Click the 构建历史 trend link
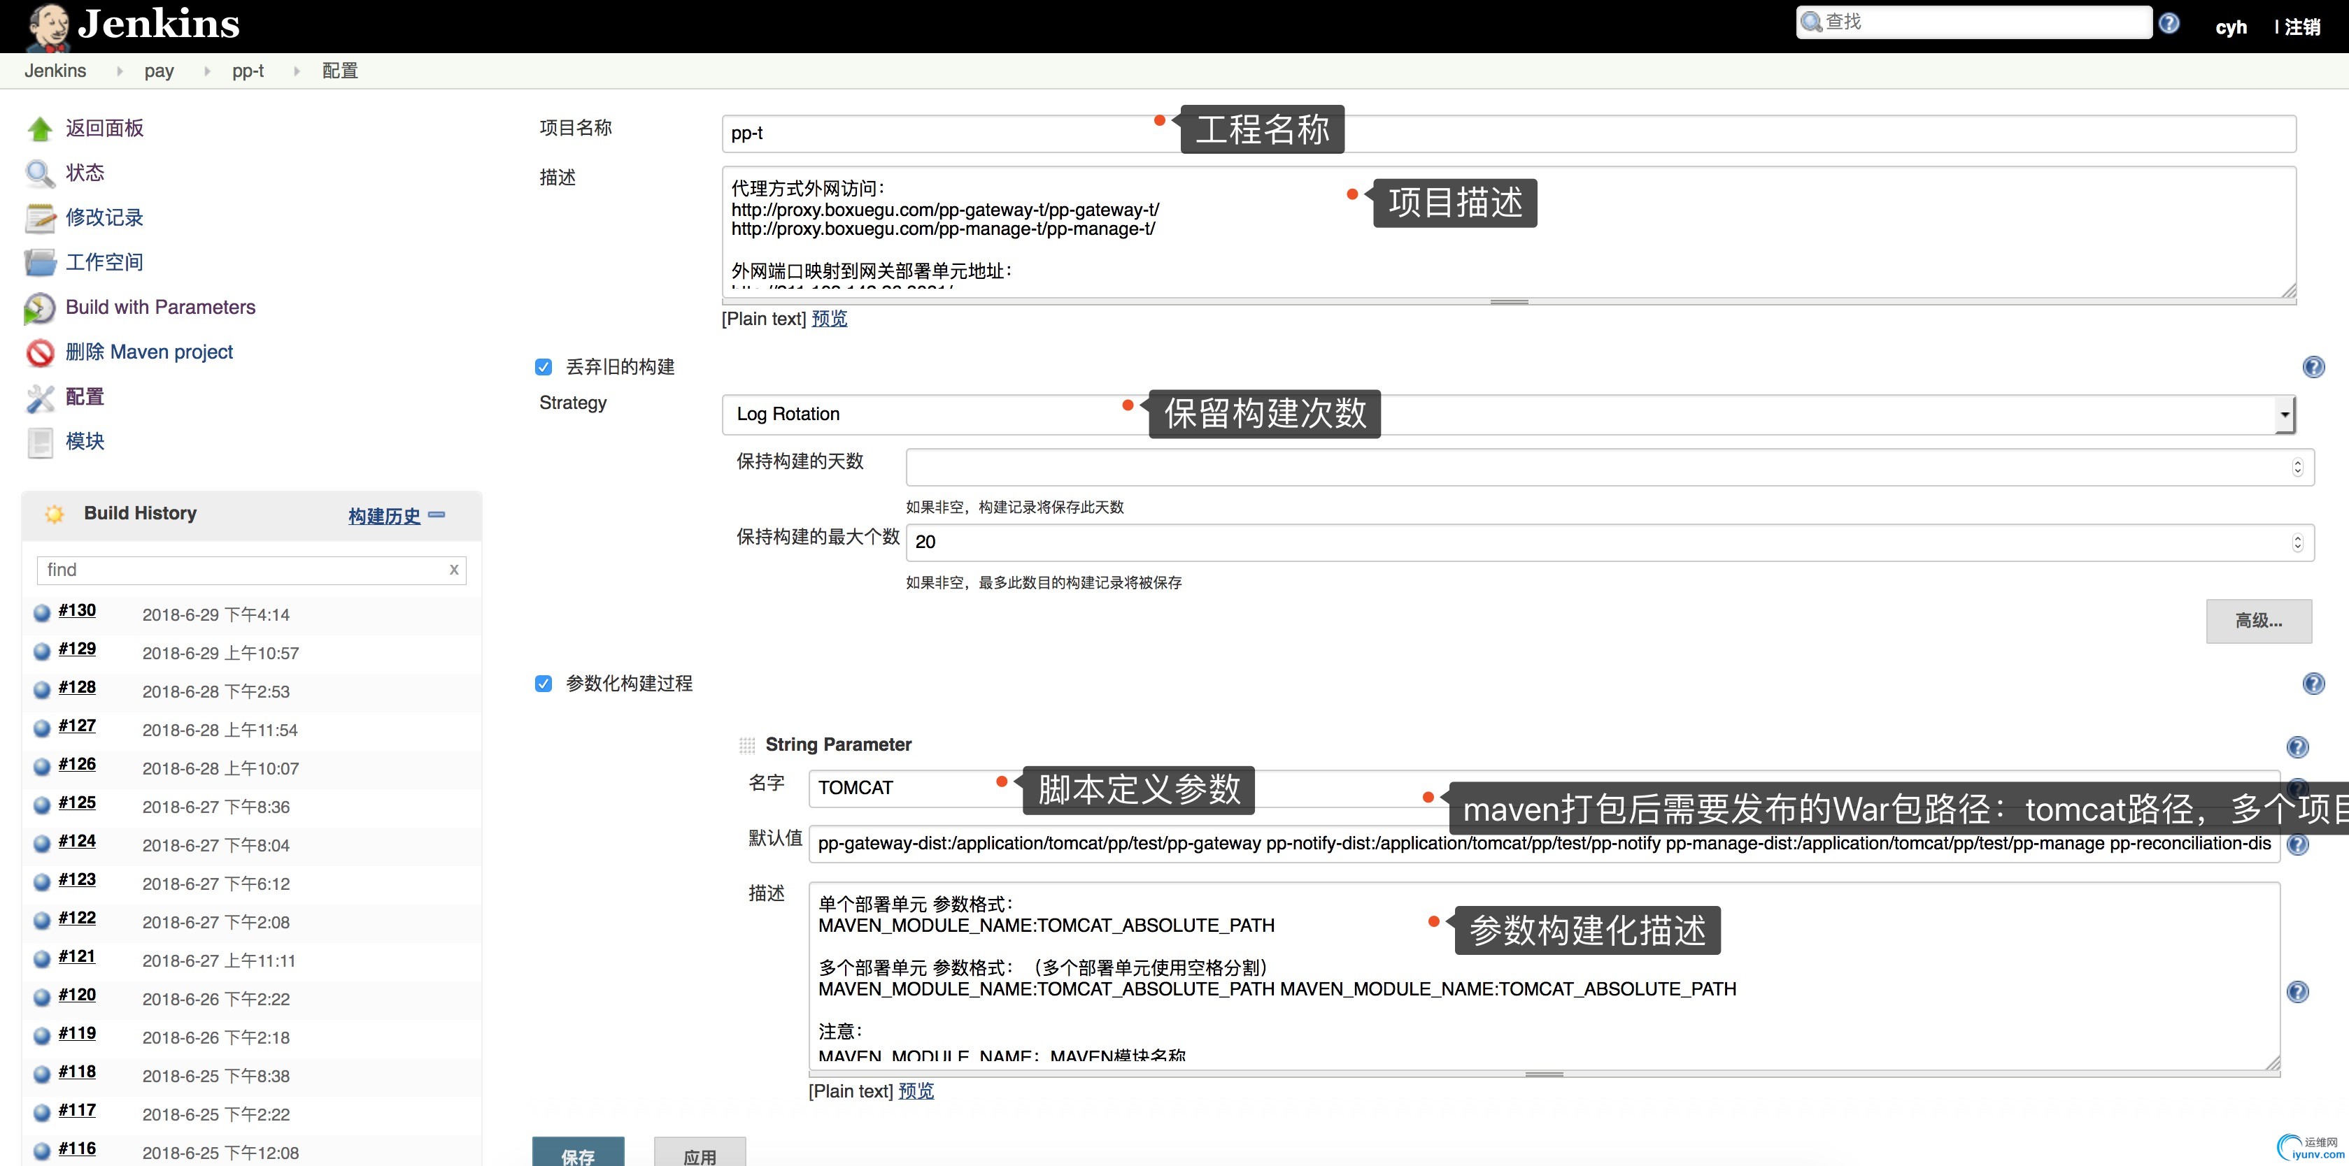Screen dimensions: 2349x1166 pyautogui.click(x=384, y=517)
